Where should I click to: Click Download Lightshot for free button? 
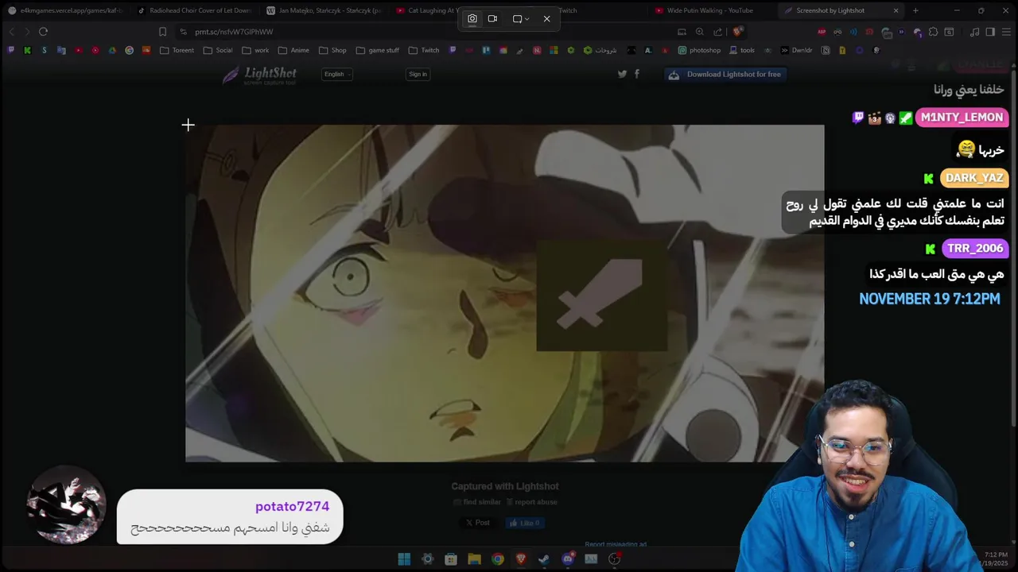[x=725, y=74]
